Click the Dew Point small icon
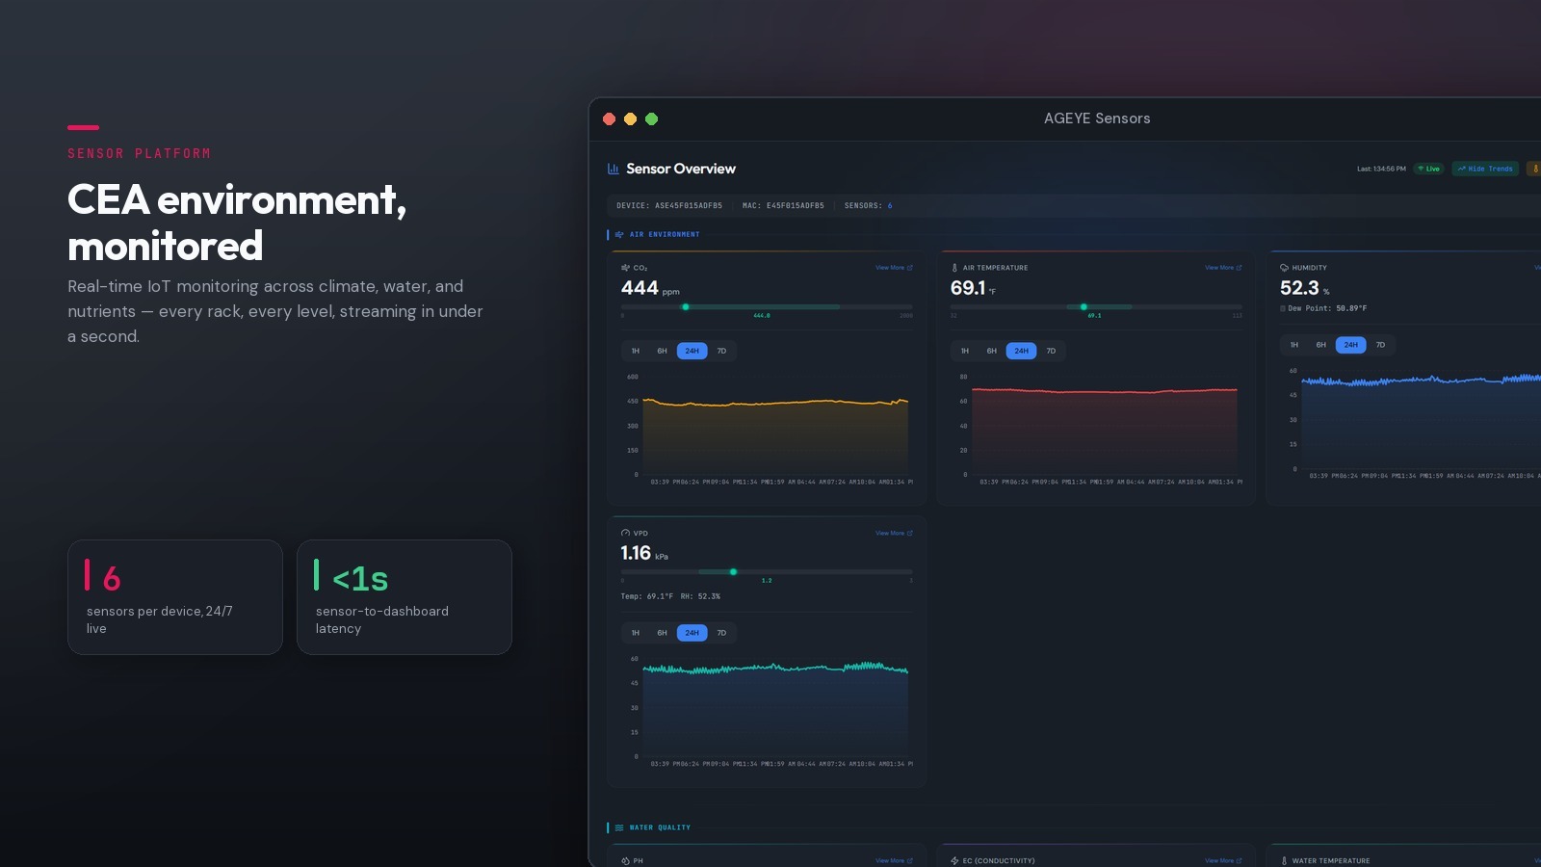The image size is (1541, 867). 1283,308
